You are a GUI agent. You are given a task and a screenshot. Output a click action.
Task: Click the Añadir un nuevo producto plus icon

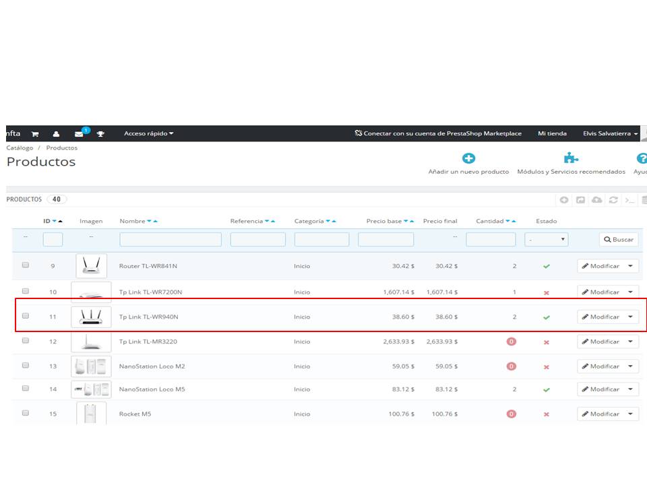(468, 158)
